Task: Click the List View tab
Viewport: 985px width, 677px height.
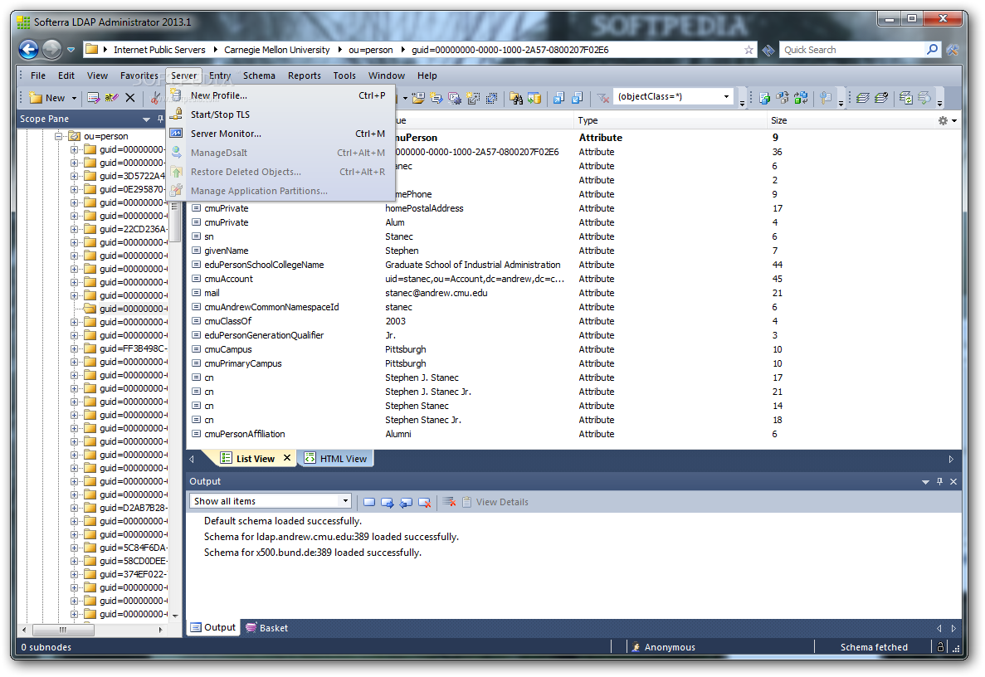Action: [x=255, y=459]
